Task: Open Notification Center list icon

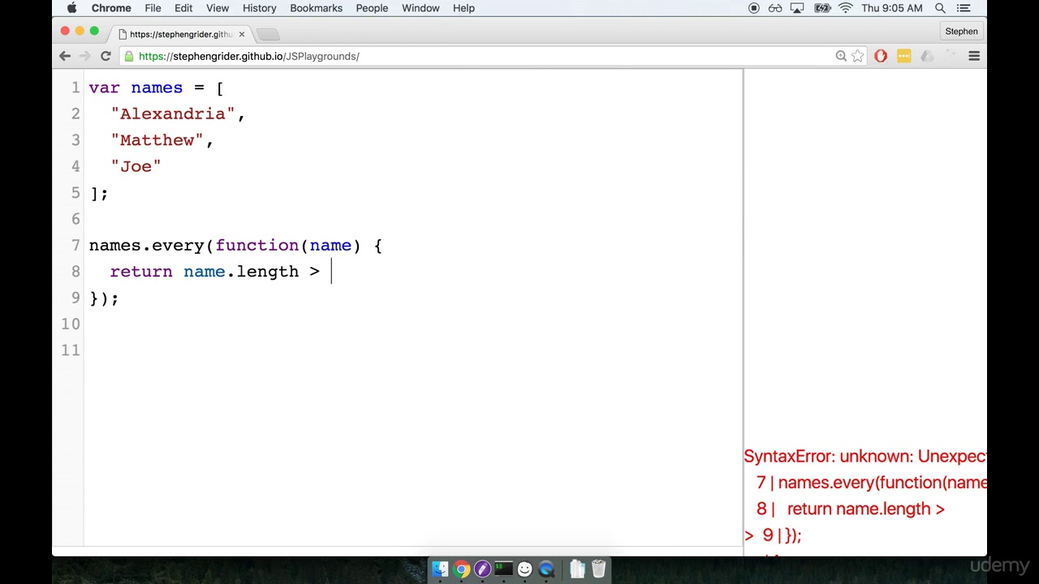Action: (x=964, y=8)
